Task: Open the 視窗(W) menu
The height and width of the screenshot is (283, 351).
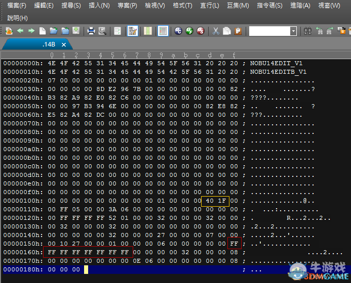Action: click(329, 6)
